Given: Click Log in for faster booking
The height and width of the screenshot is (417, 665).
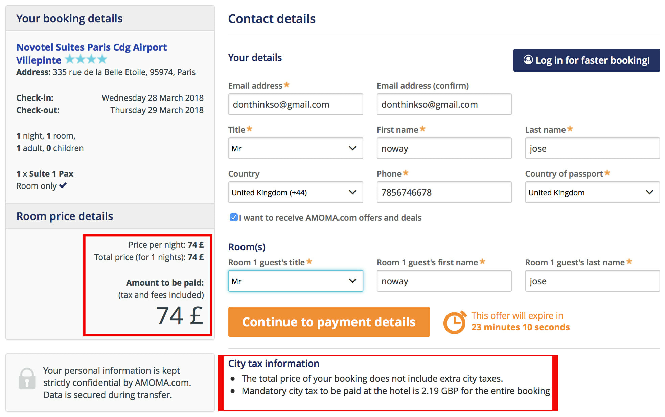Looking at the screenshot, I should point(586,60).
